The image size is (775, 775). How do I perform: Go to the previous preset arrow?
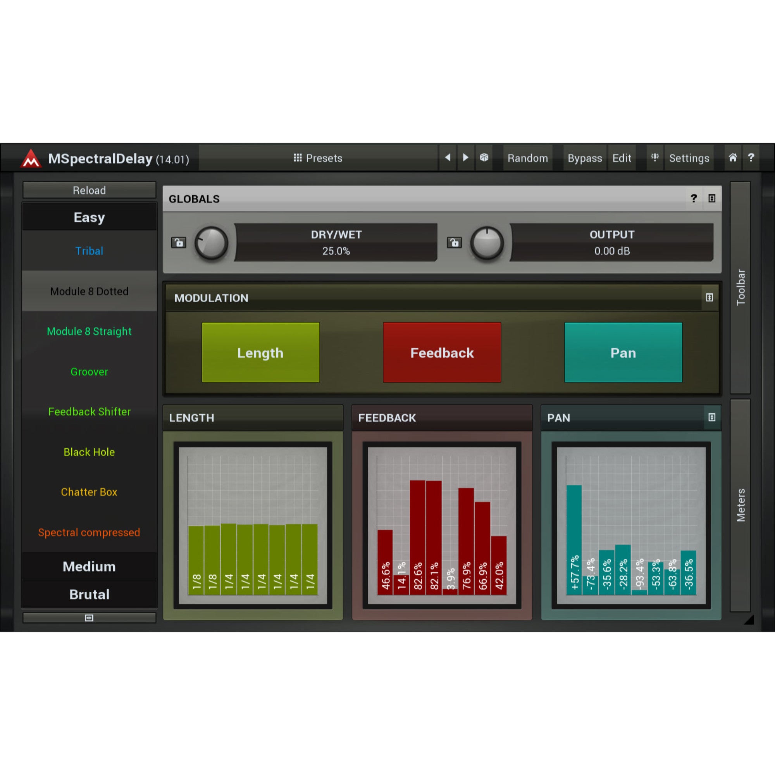(x=448, y=158)
